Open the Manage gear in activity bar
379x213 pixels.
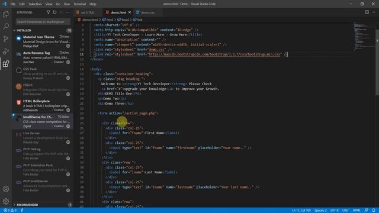[6, 201]
